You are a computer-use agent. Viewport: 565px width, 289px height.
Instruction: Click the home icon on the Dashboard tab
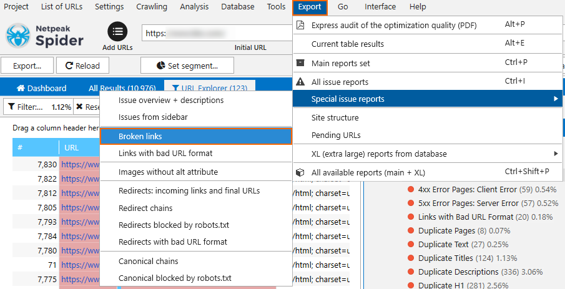(x=21, y=88)
